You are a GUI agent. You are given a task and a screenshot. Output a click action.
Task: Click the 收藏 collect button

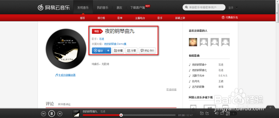118,51
